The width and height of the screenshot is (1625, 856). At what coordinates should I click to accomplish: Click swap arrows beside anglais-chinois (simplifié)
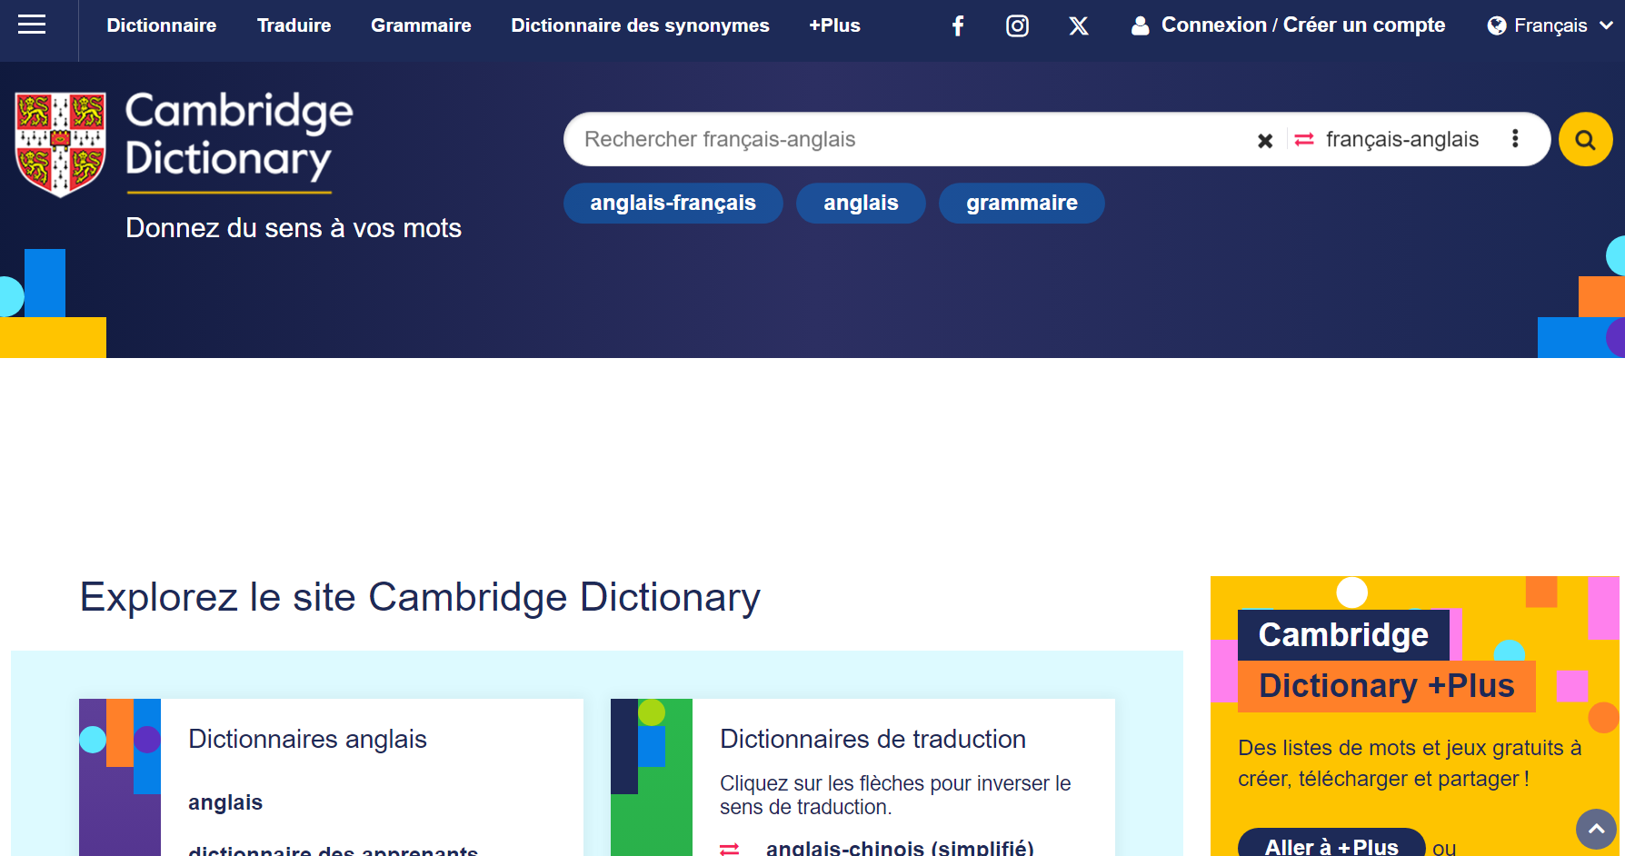click(x=729, y=849)
